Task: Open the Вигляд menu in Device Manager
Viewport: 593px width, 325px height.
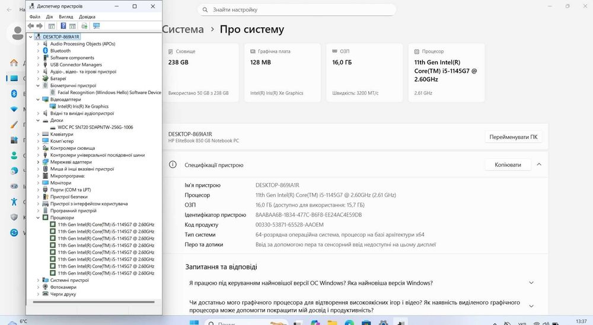Action: pos(66,17)
